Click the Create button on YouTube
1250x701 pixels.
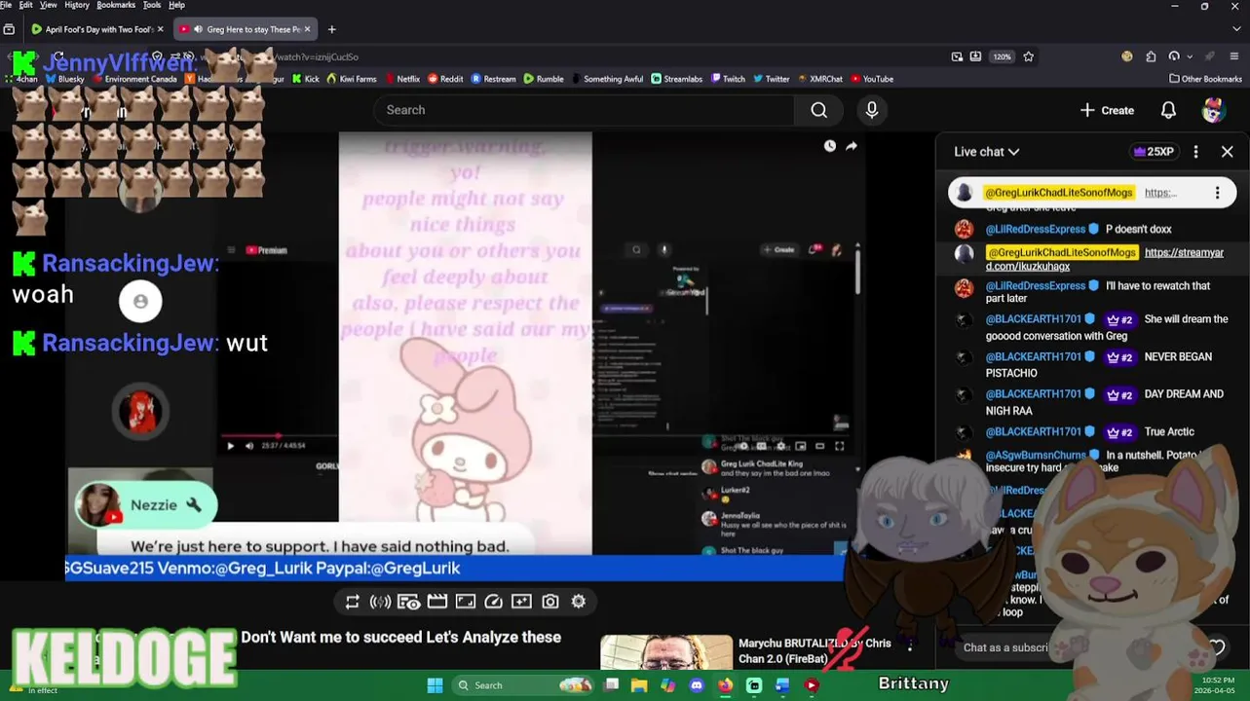pyautogui.click(x=1107, y=110)
